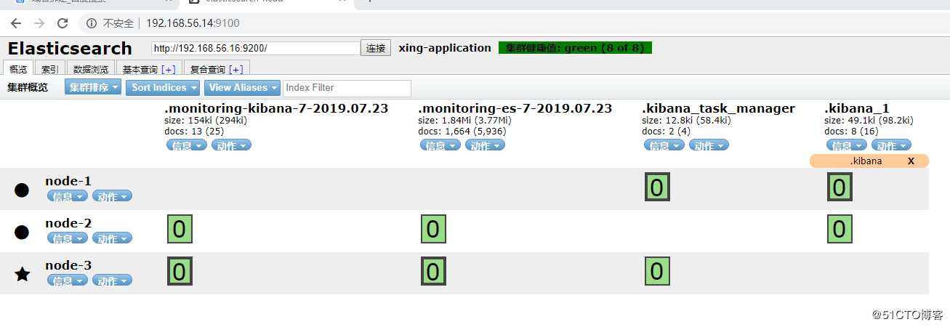The width and height of the screenshot is (950, 327).
Task: Open the 集群排序 dropdown
Action: coord(93,87)
